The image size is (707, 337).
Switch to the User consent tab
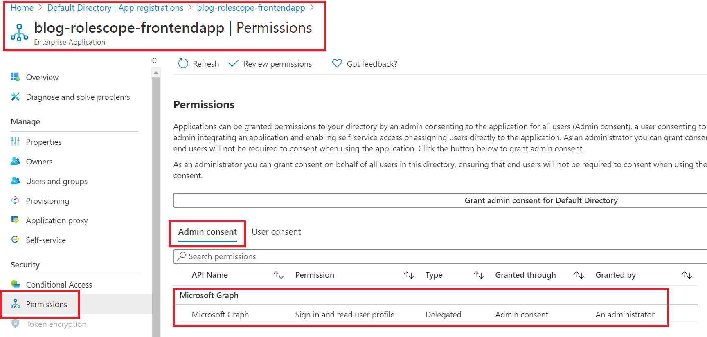pos(276,232)
